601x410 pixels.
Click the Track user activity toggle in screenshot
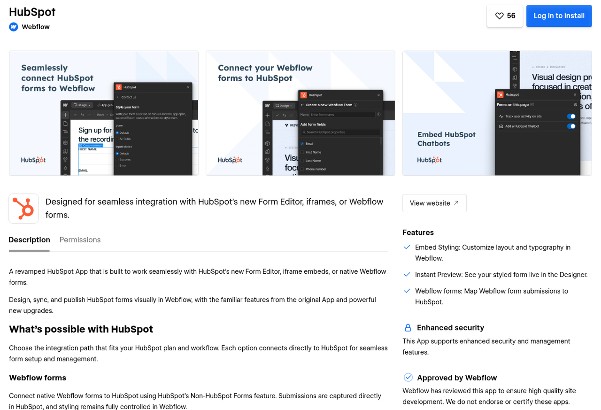click(x=571, y=116)
